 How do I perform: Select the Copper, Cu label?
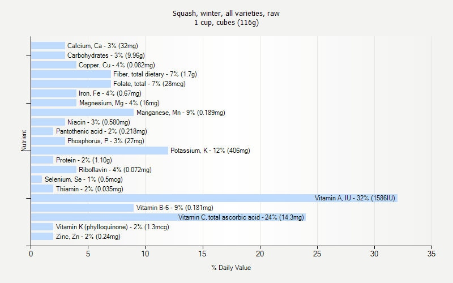117,65
